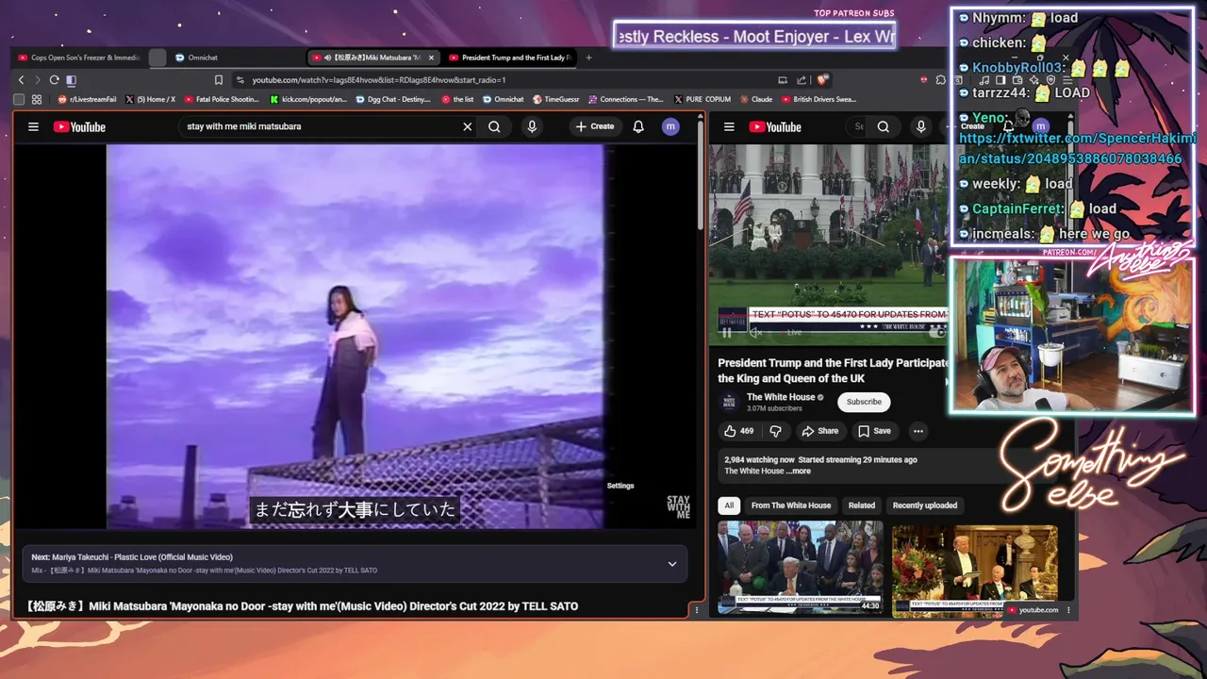This screenshot has width=1207, height=679.
Task: Close the Miki Matsubara tab
Action: (431, 58)
